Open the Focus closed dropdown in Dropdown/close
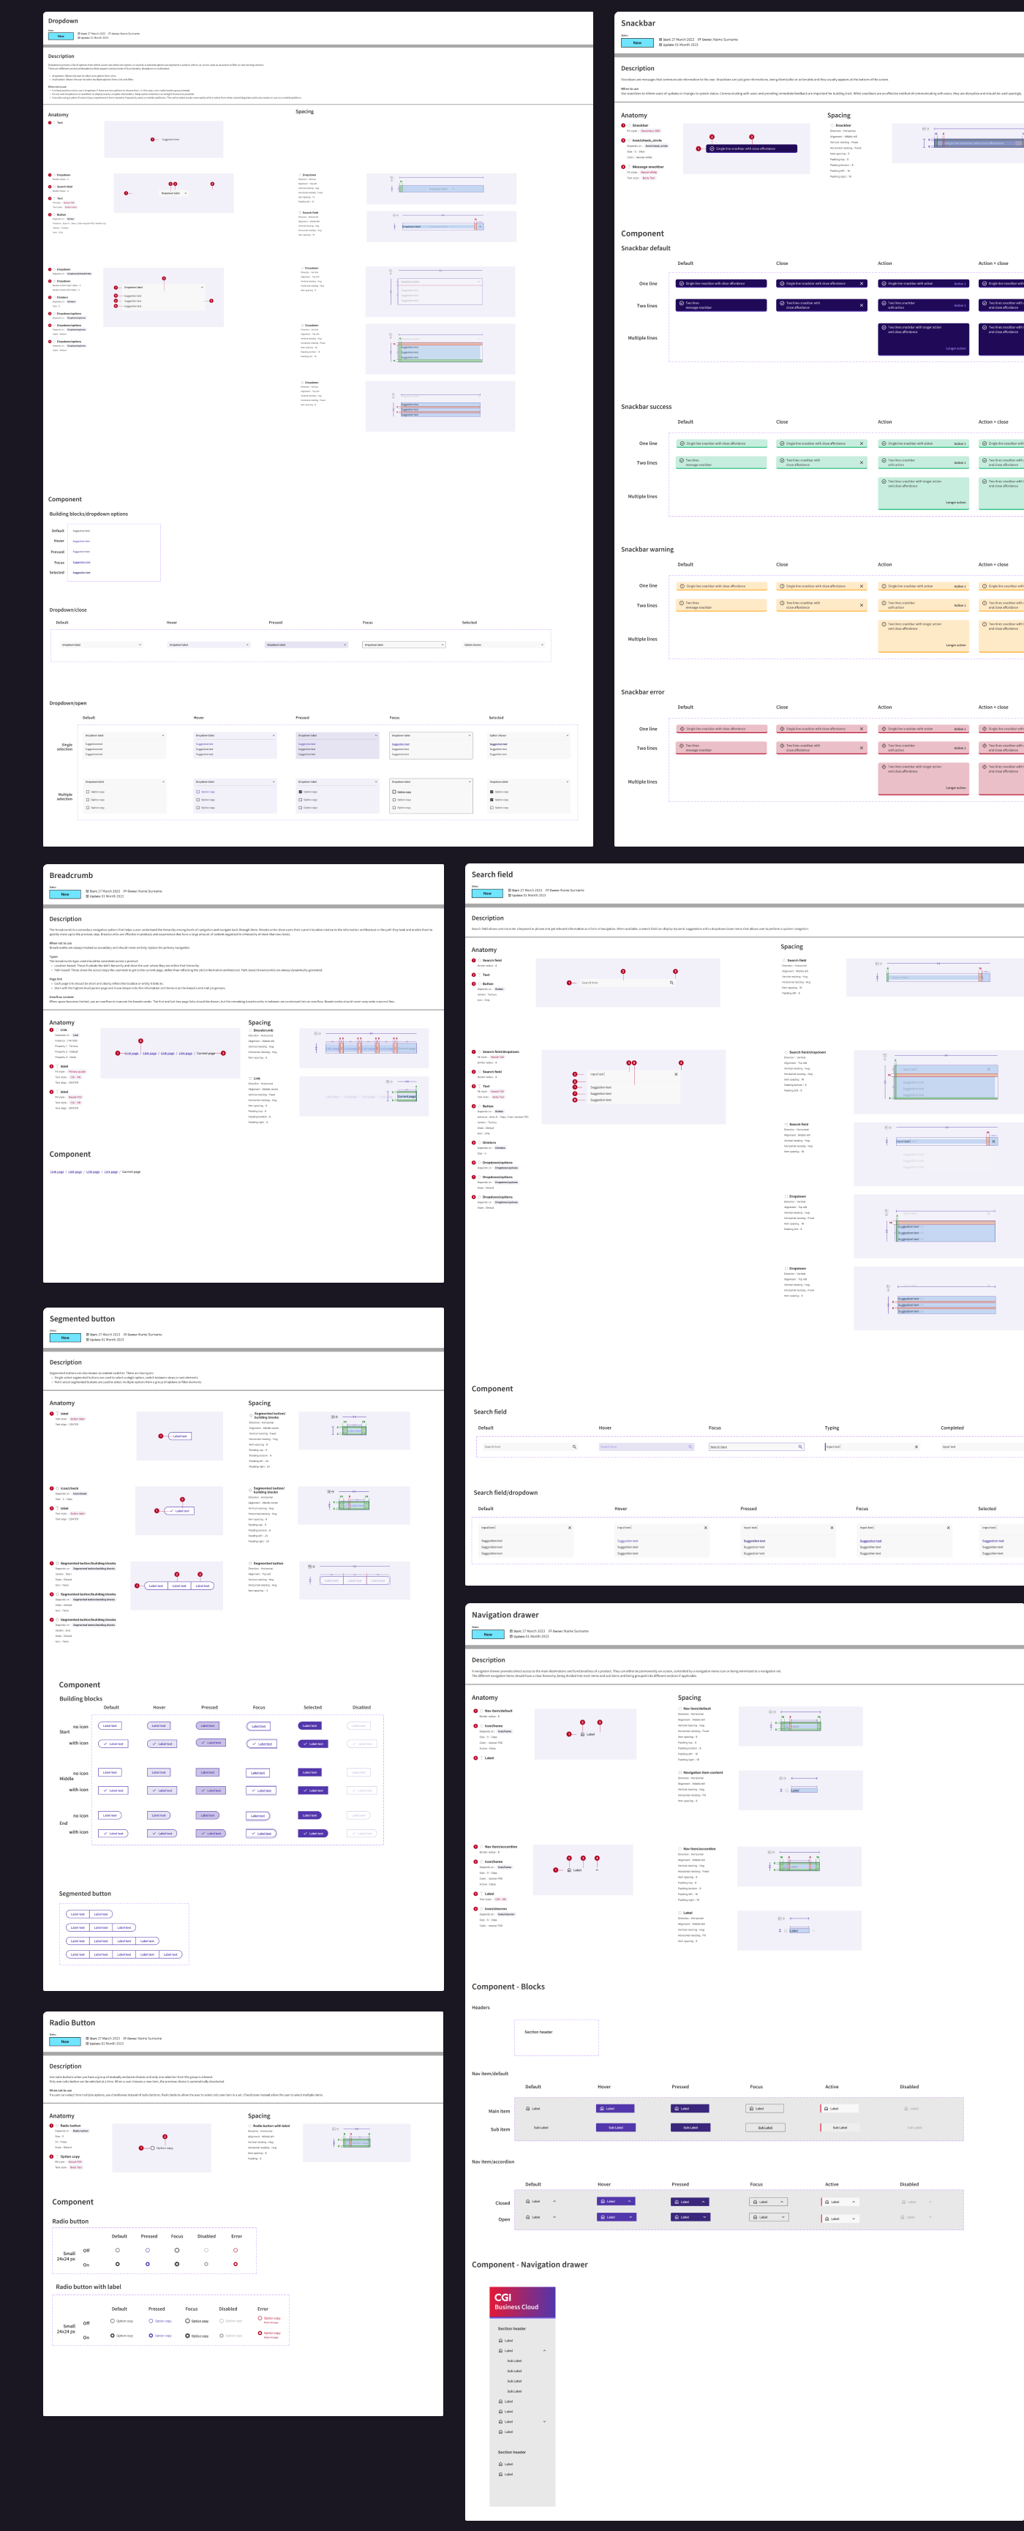 404,645
